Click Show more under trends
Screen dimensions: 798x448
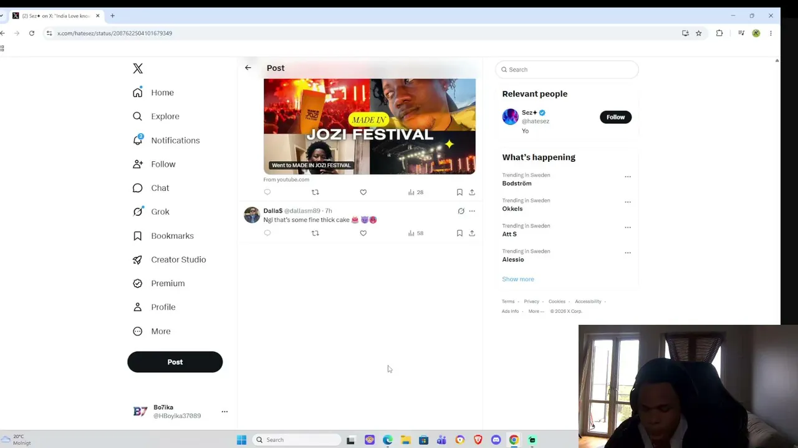coord(518,279)
